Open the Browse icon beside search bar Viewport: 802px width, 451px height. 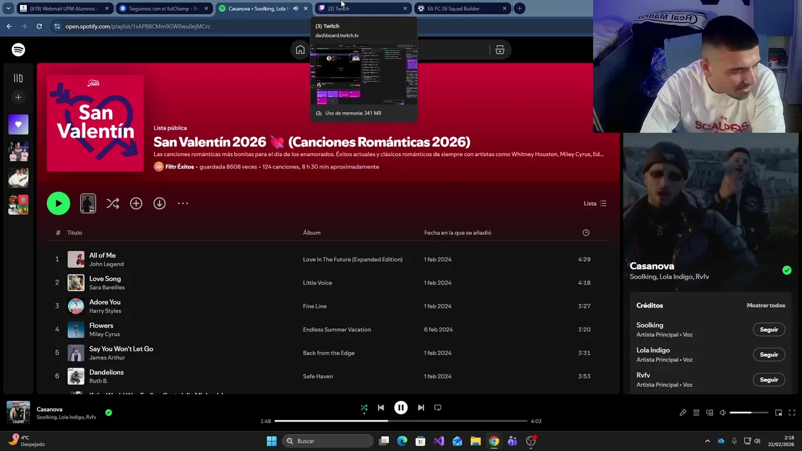pyautogui.click(x=500, y=50)
